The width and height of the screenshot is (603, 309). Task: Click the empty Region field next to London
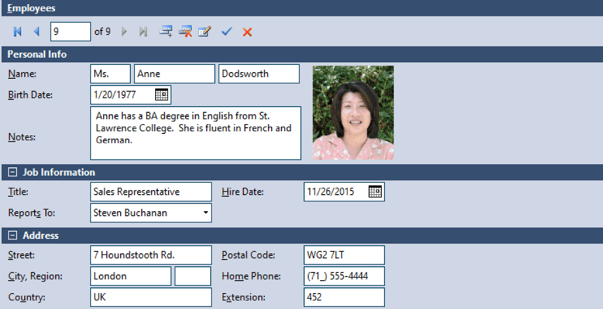[x=193, y=276]
